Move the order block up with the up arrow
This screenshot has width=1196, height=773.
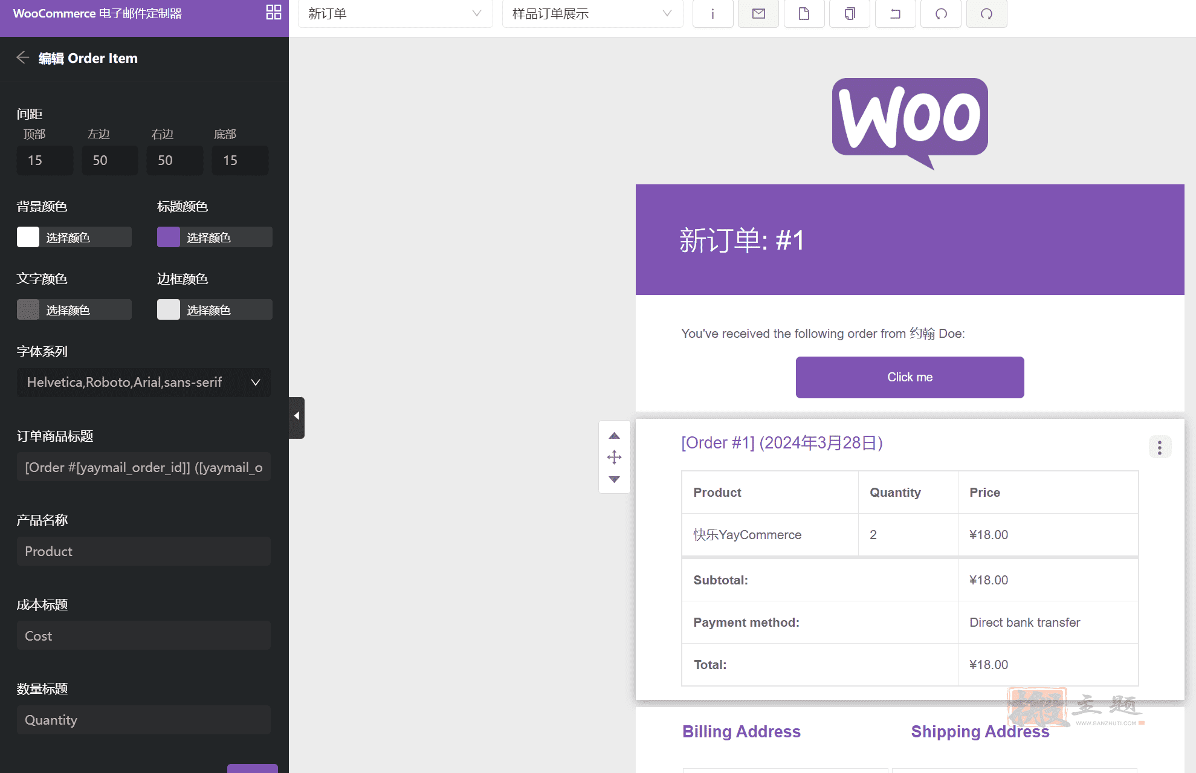coord(615,435)
